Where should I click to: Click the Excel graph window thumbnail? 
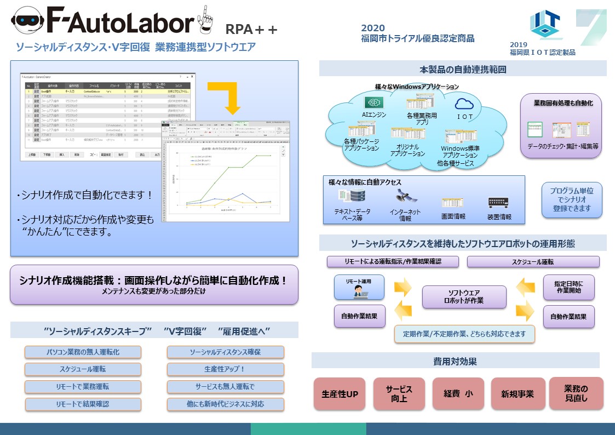[226, 171]
